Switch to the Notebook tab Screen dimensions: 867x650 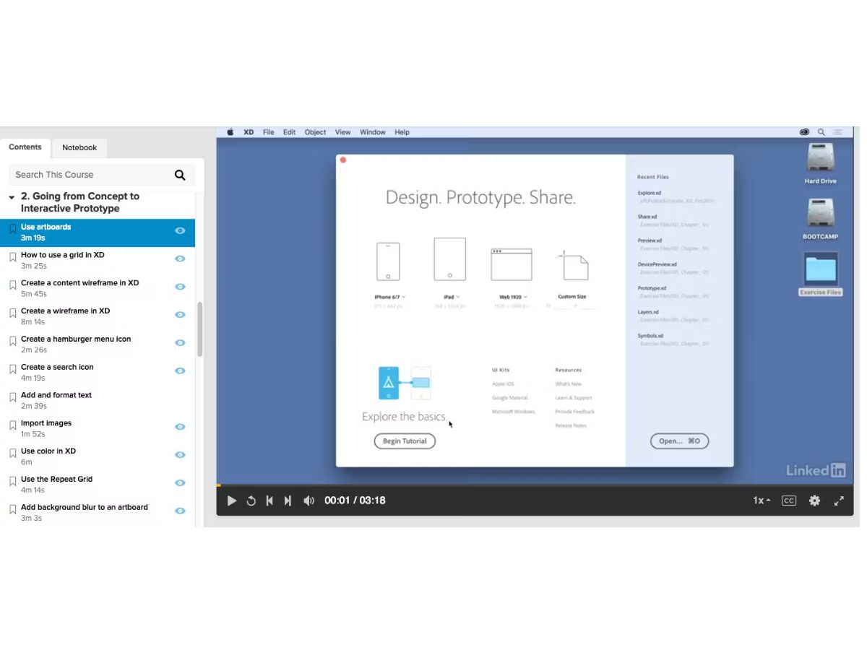tap(79, 148)
